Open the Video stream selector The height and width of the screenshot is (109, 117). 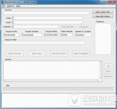click(x=48, y=18)
